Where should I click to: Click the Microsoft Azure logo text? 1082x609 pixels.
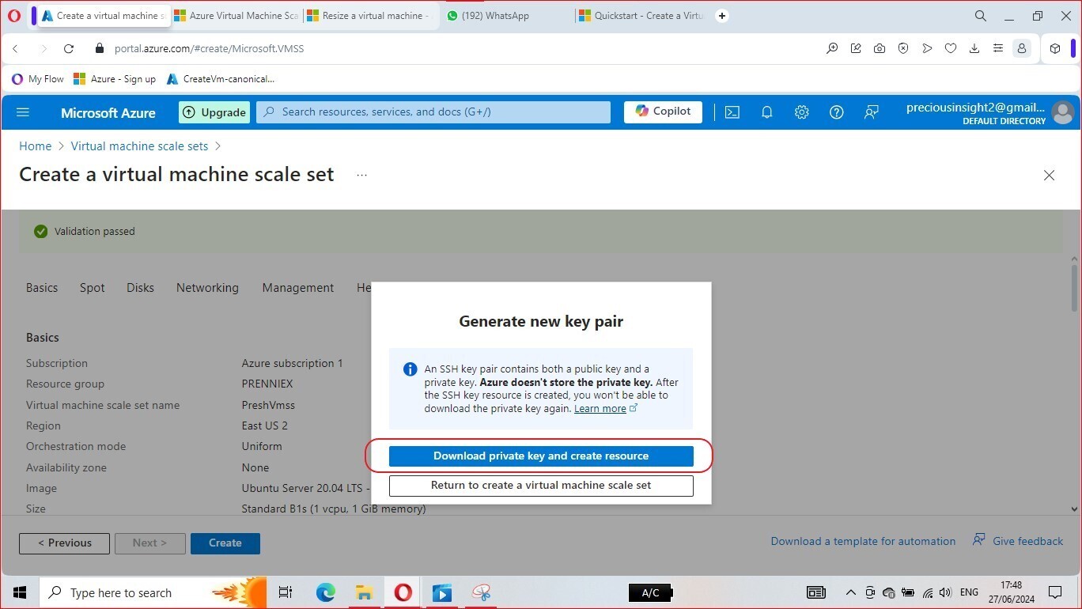coord(108,113)
